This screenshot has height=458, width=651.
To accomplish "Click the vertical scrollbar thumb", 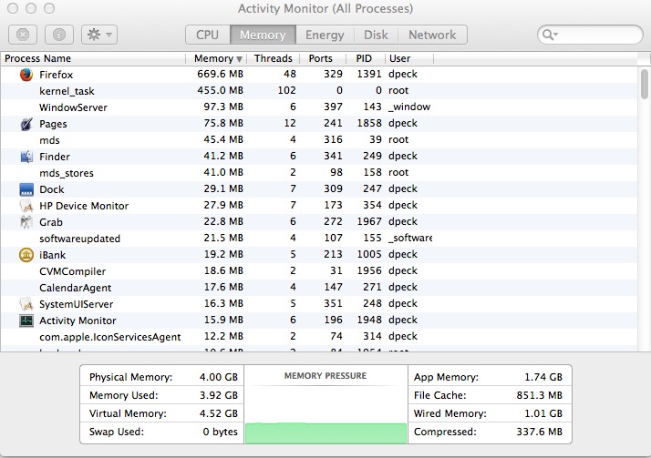I will (x=645, y=84).
